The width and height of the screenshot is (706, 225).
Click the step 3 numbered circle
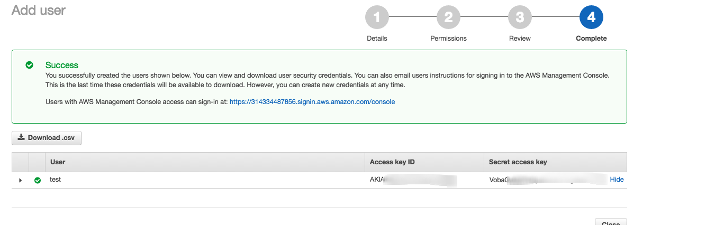tap(520, 18)
